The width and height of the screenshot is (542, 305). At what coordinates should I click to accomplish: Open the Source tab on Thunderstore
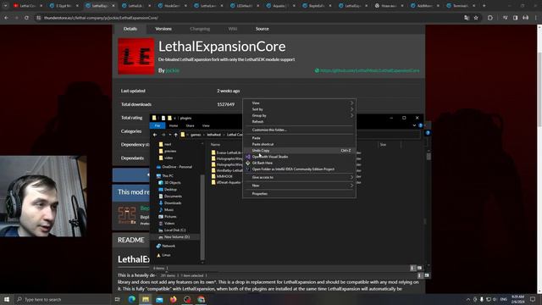[262, 29]
